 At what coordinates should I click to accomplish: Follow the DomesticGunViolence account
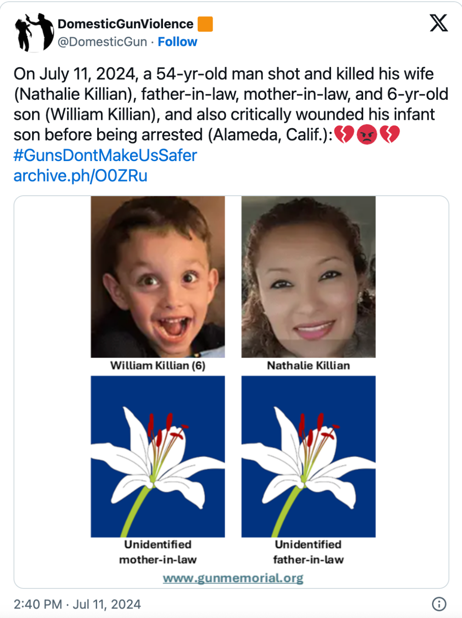178,42
